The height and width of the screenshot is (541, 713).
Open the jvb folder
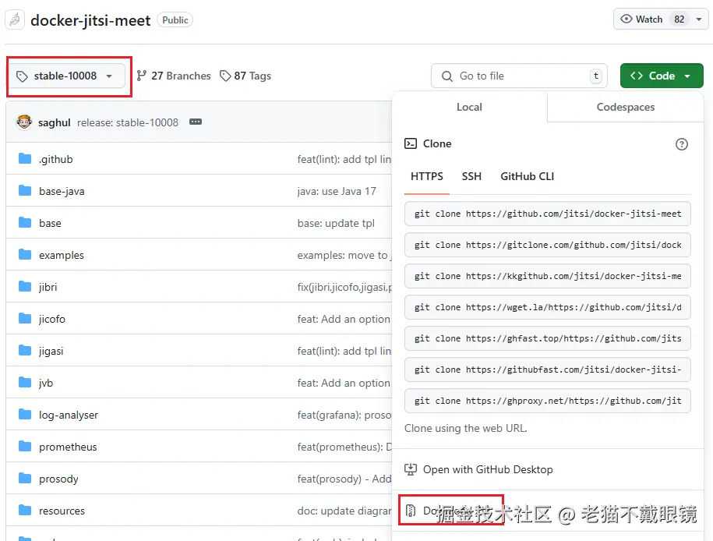[46, 383]
